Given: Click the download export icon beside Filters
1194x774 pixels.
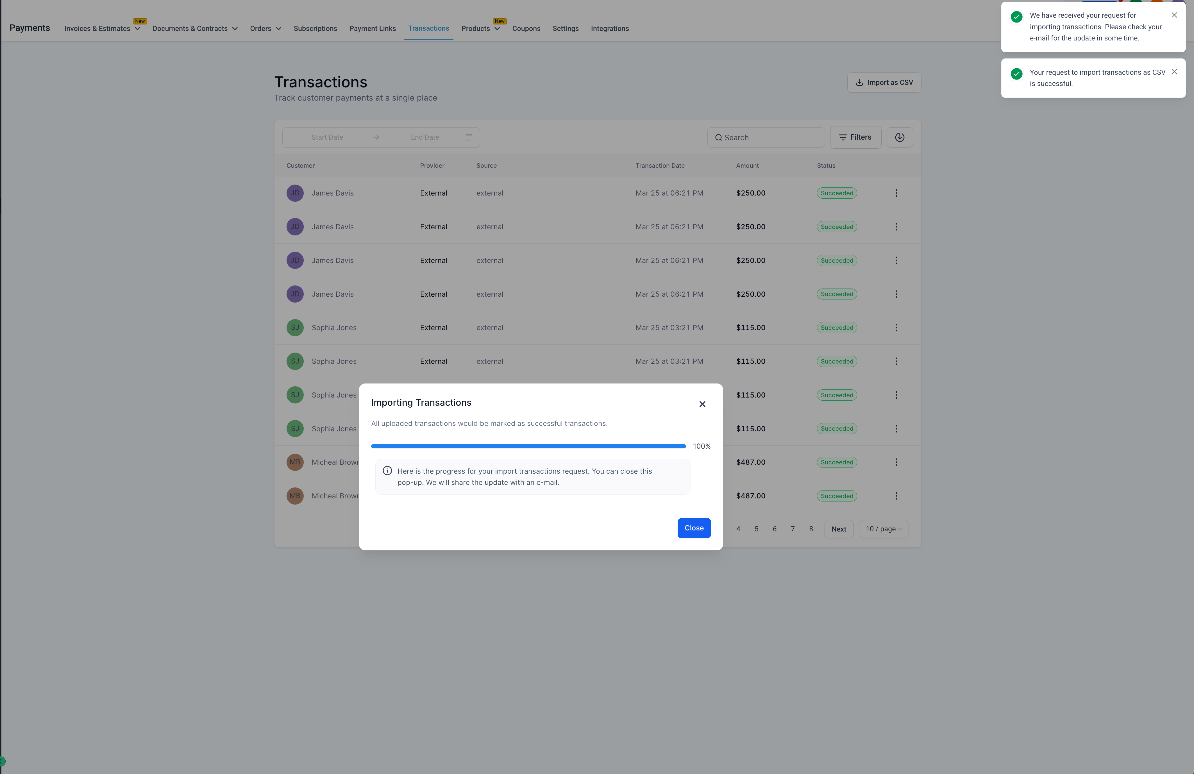Looking at the screenshot, I should (x=899, y=137).
